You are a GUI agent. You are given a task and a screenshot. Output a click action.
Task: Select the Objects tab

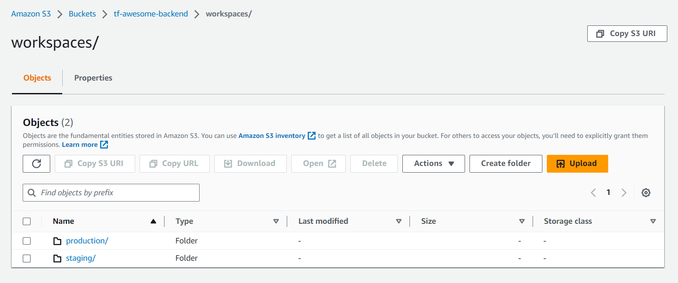37,78
